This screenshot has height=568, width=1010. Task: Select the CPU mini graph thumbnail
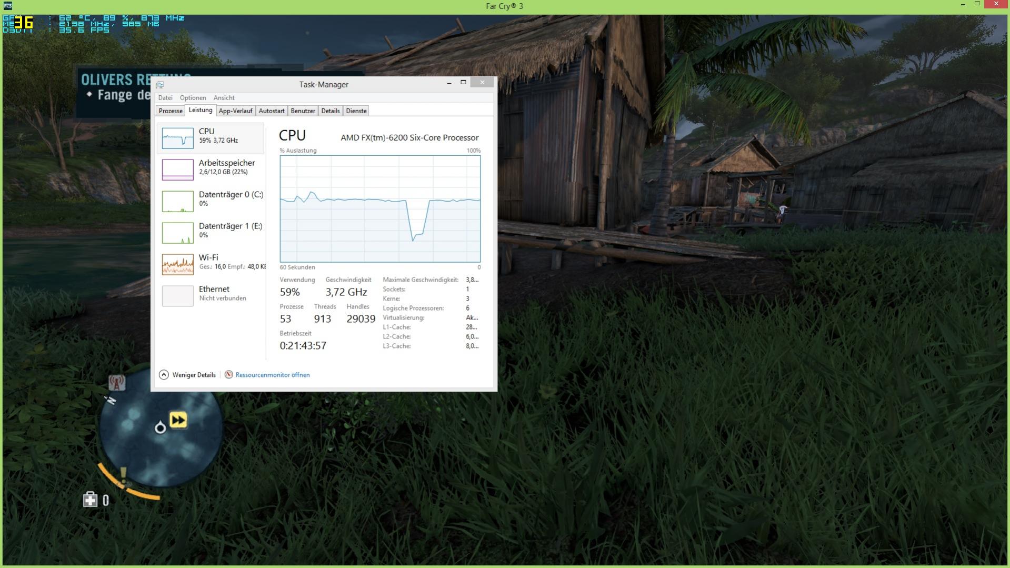point(178,138)
